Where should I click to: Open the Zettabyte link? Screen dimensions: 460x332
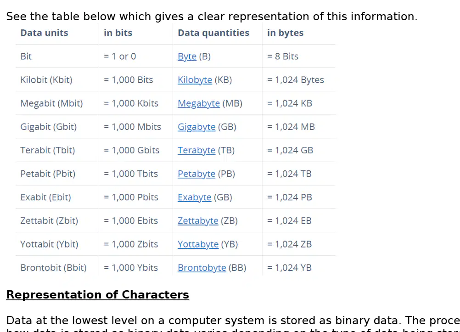(x=198, y=221)
